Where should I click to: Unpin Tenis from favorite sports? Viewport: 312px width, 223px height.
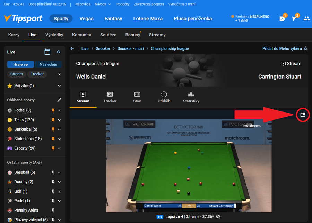pyautogui.click(x=53, y=120)
